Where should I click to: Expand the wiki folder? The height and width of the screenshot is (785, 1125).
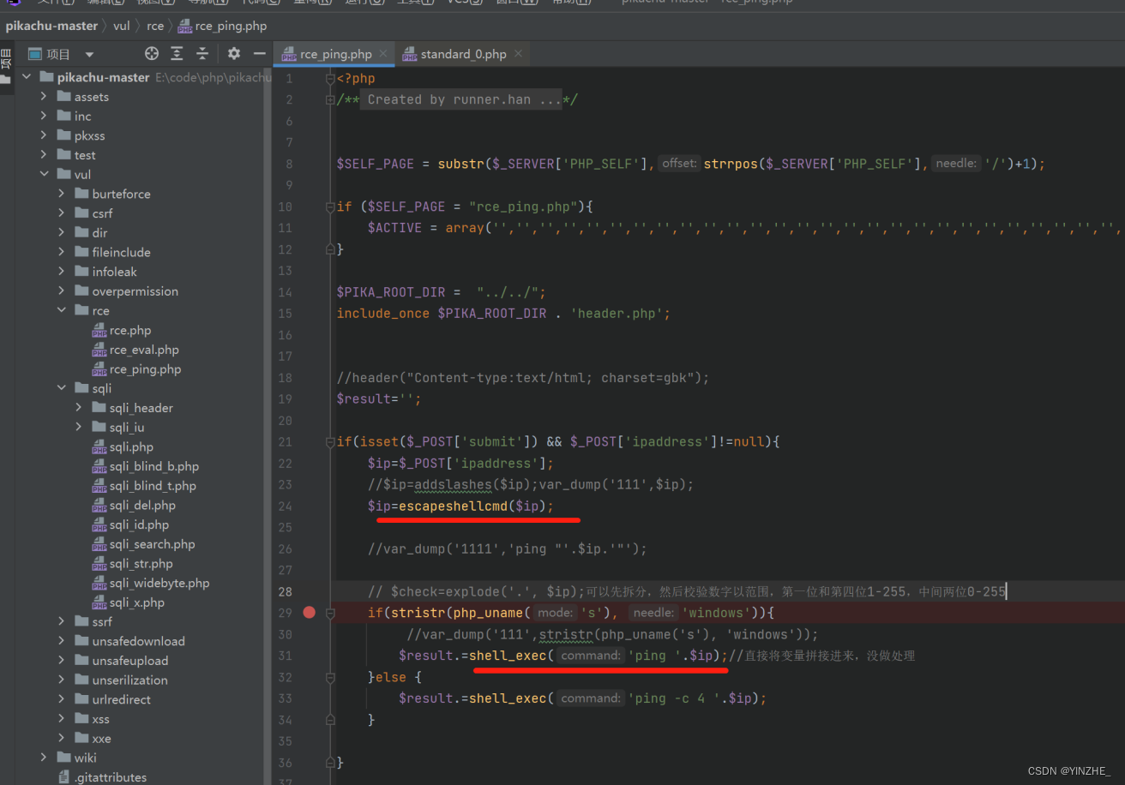click(x=44, y=758)
